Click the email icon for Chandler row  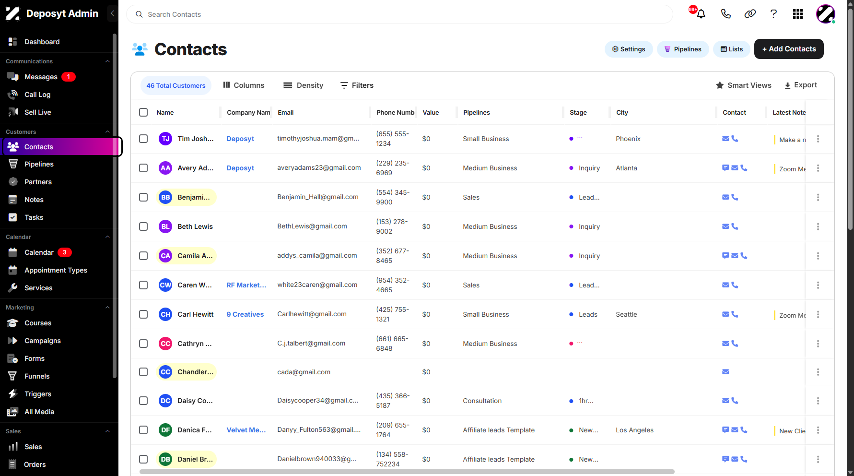(725, 372)
